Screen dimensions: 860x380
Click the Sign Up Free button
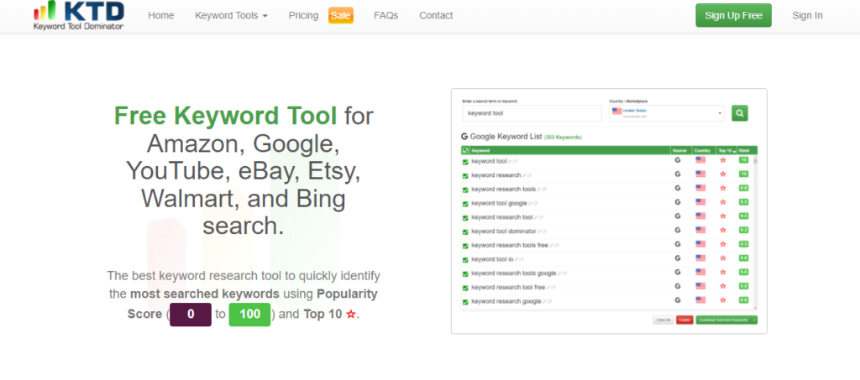tap(733, 15)
